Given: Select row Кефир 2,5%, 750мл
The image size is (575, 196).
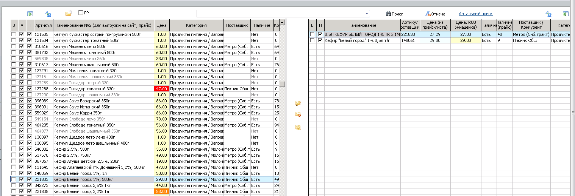Looking at the screenshot, I should point(145,155).
